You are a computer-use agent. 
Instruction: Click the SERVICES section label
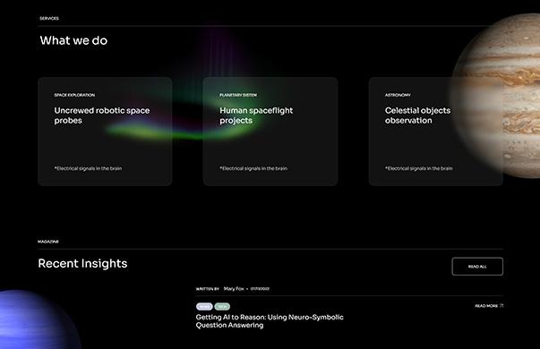[49, 18]
